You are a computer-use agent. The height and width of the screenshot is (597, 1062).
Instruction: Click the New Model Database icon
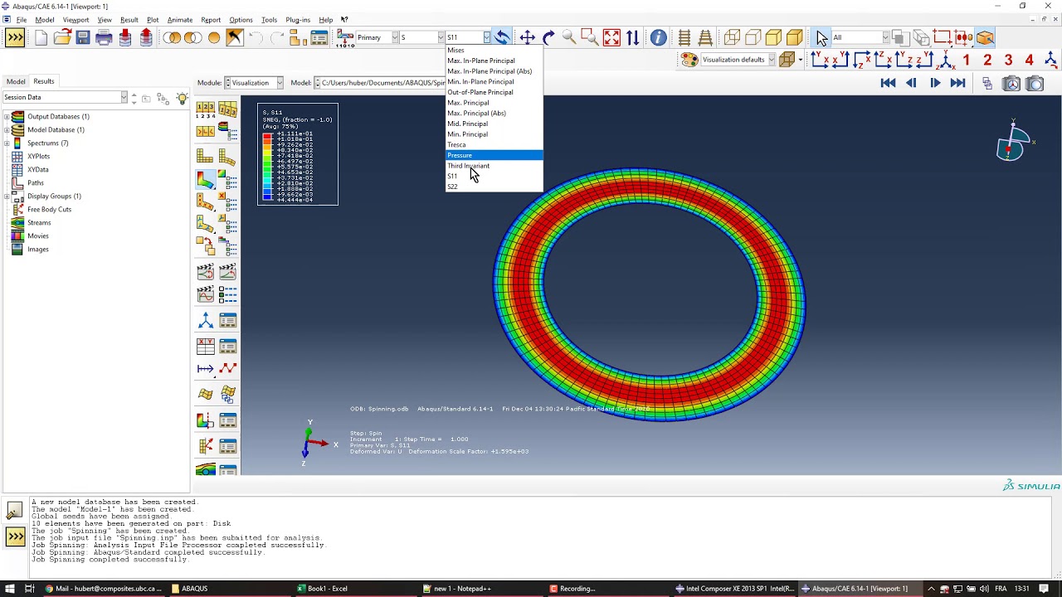coord(41,37)
